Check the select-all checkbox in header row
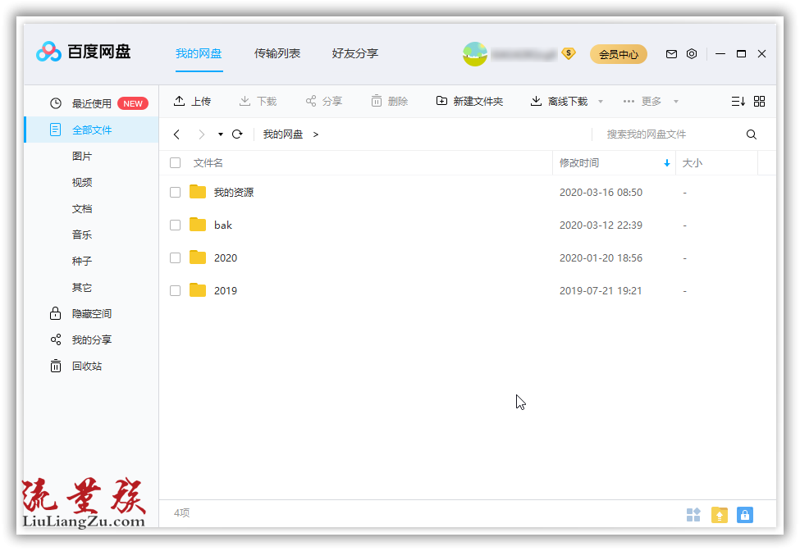Viewport: 800px width, 551px height. click(175, 162)
